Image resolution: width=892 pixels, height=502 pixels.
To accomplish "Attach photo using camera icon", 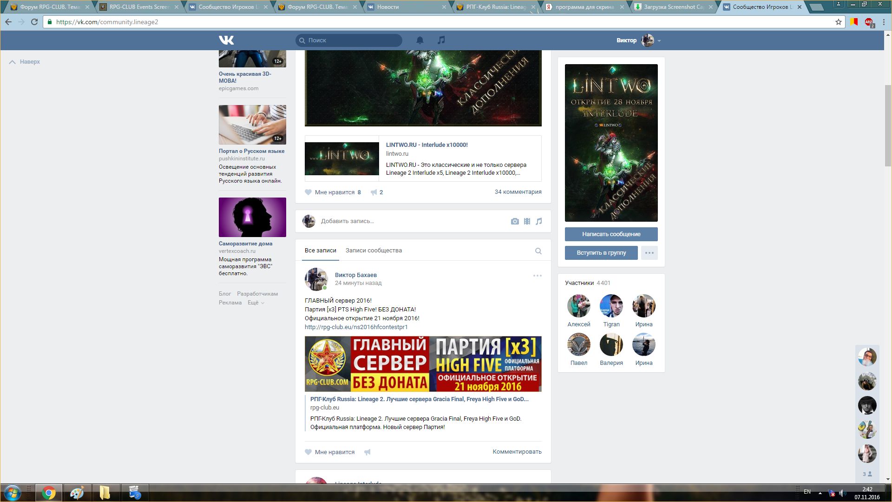I will 514,222.
